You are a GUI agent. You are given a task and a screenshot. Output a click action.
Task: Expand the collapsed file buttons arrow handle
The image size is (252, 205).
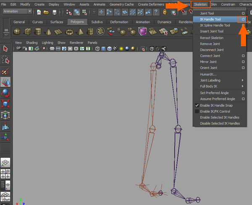(x=60, y=12)
